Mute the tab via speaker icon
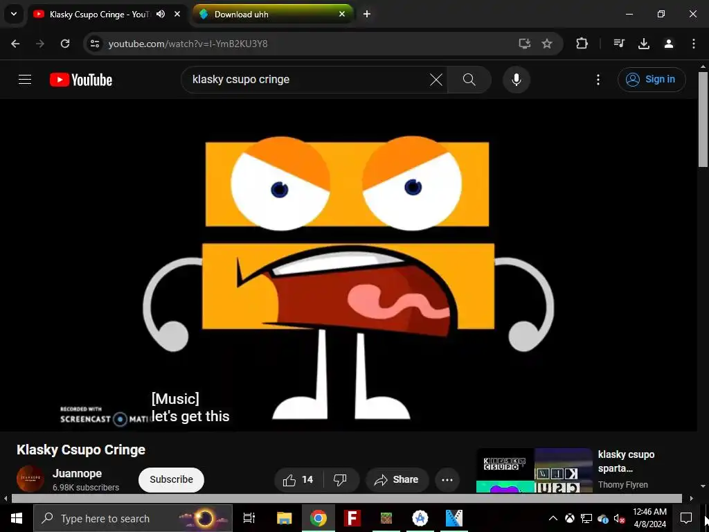This screenshot has height=532, width=709. (161, 15)
